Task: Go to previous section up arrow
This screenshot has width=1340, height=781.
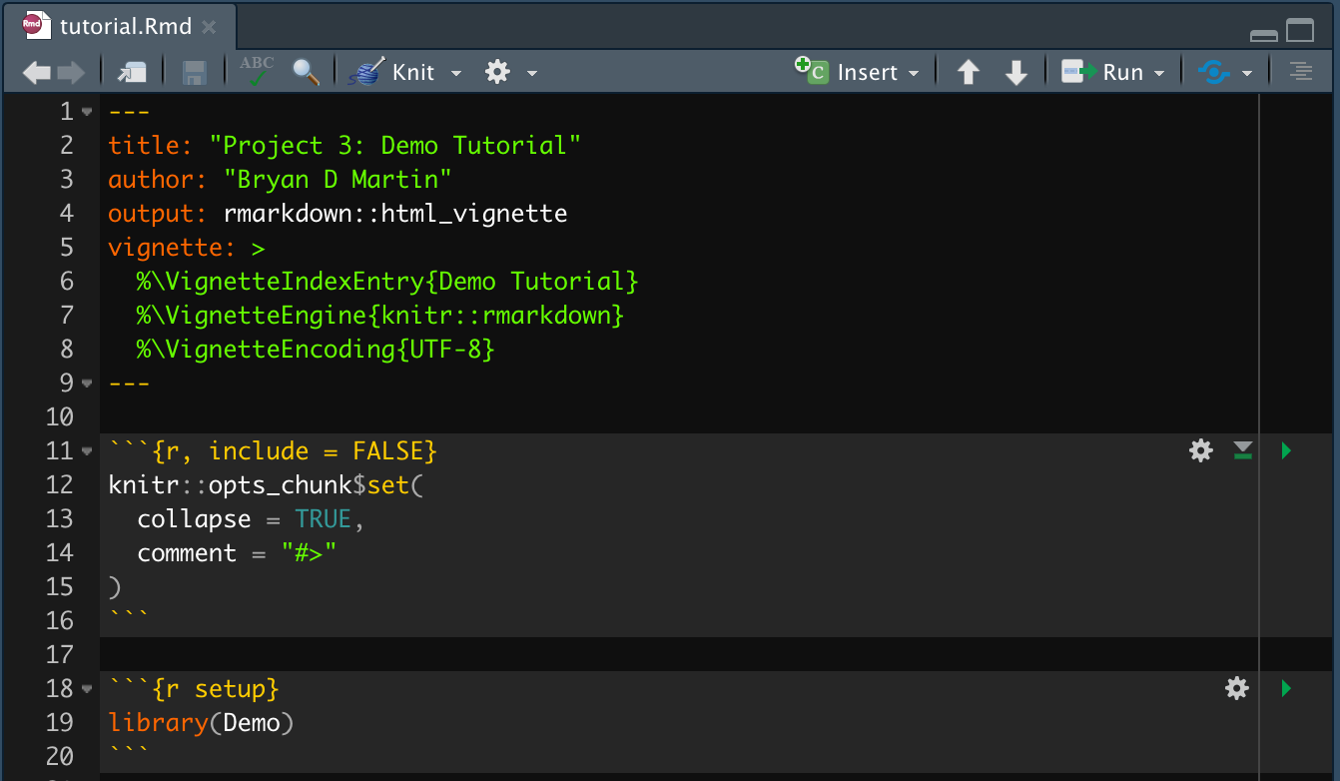Action: point(968,72)
